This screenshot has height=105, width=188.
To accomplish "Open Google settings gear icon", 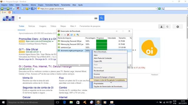I will pyautogui.click(x=178, y=27).
